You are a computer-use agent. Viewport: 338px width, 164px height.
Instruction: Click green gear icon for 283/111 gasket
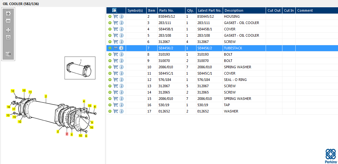(110, 23)
